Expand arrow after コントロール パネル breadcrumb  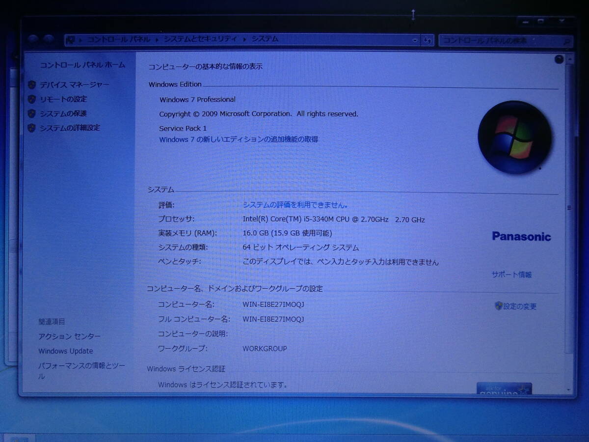click(x=157, y=39)
